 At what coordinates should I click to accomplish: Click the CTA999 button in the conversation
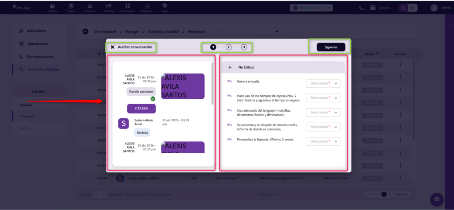click(141, 109)
